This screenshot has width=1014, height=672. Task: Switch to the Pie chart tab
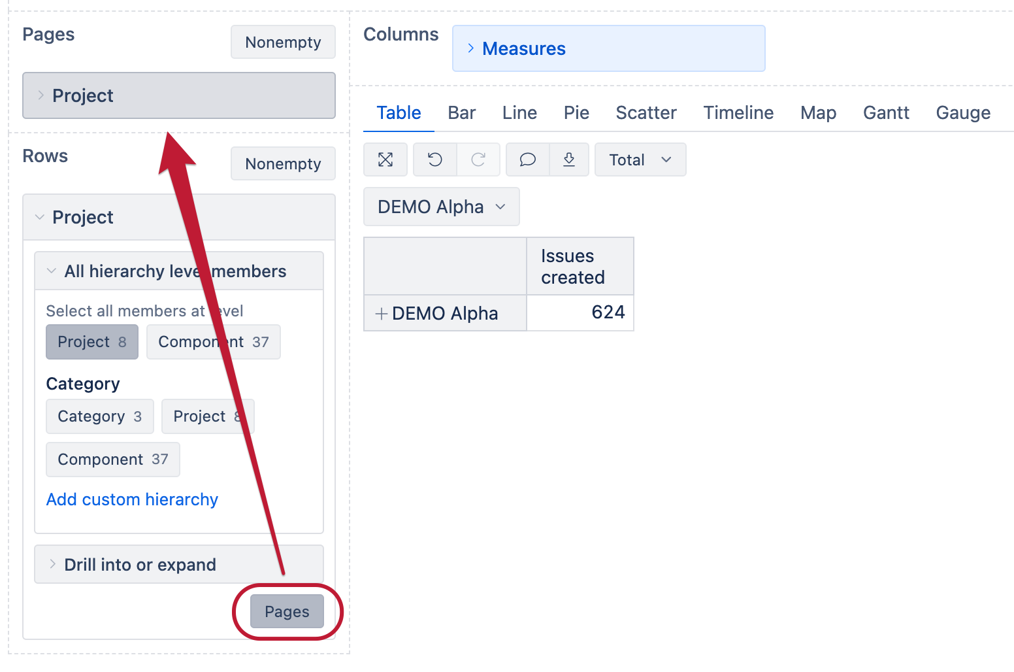click(x=576, y=112)
